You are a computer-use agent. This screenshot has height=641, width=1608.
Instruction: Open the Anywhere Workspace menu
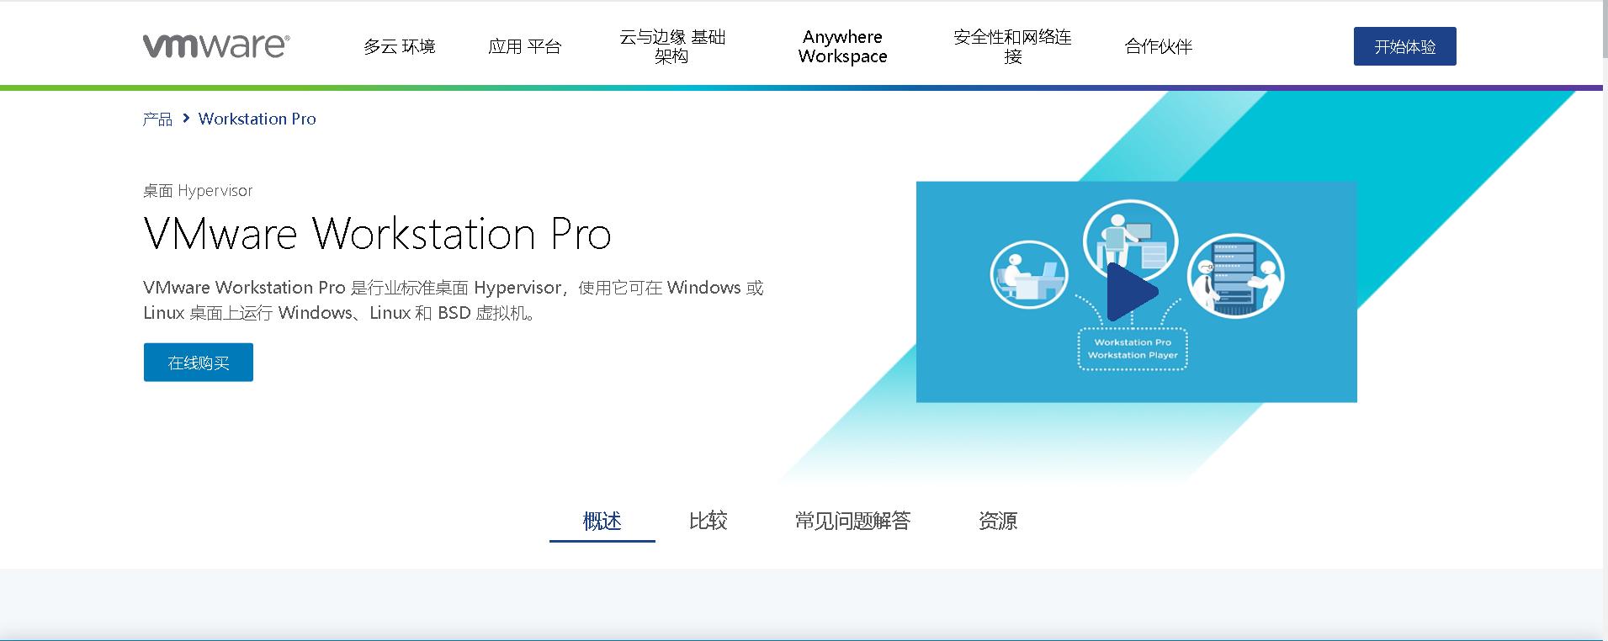pyautogui.click(x=842, y=46)
